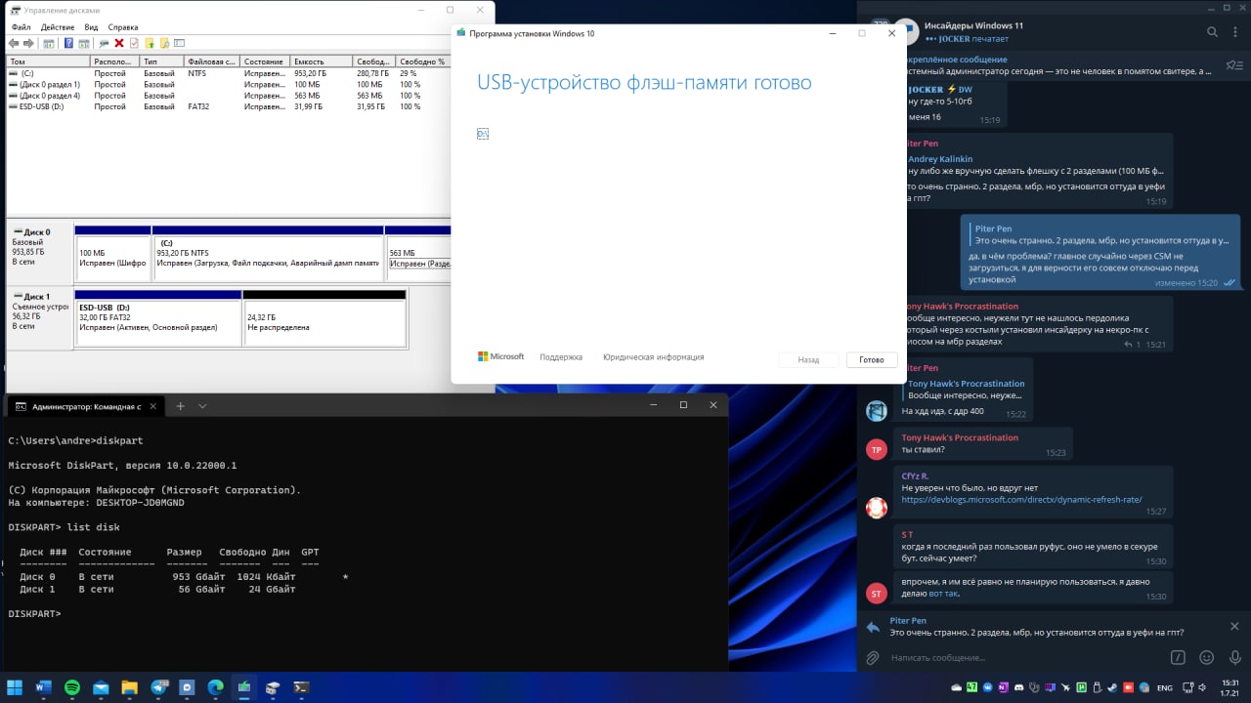Select the (C:) volume row in list
This screenshot has height=703, width=1251.
[227, 73]
